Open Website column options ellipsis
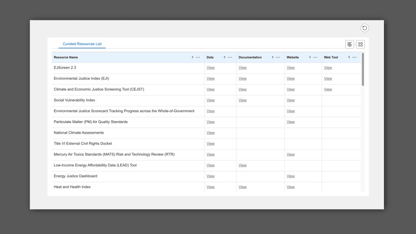Screen dimensions: 416x234 pyautogui.click(x=315, y=57)
